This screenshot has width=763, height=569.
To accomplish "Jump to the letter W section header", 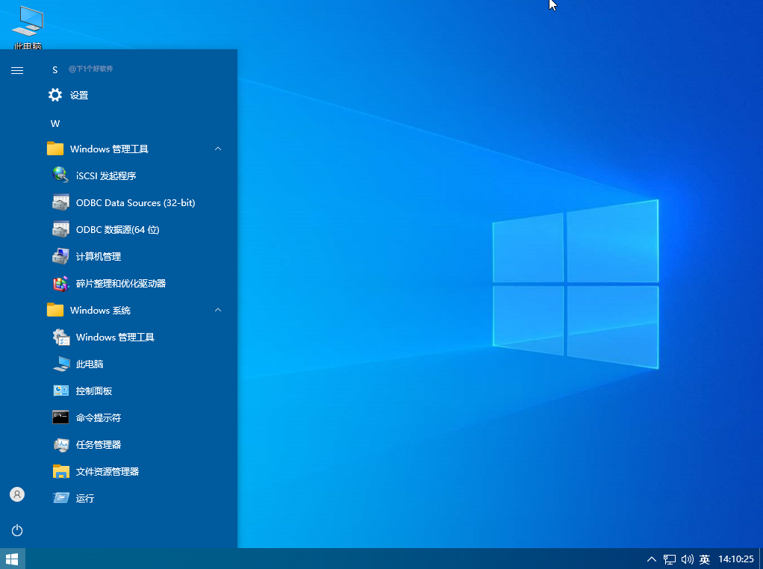I will click(x=55, y=123).
